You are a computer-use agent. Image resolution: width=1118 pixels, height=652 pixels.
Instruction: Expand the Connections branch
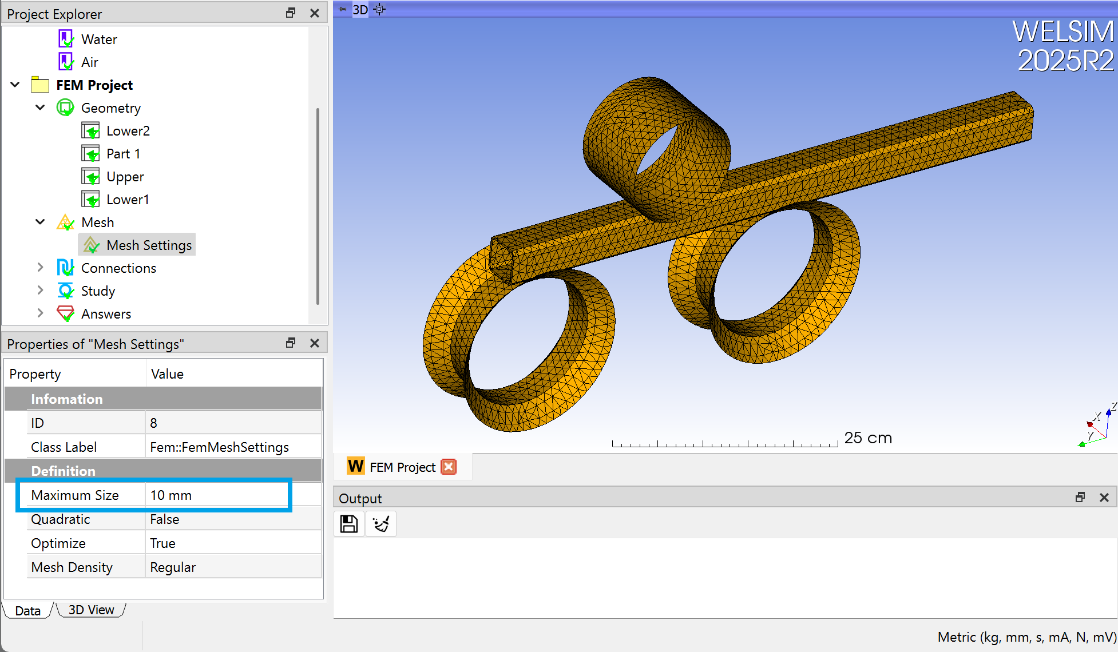click(x=39, y=267)
